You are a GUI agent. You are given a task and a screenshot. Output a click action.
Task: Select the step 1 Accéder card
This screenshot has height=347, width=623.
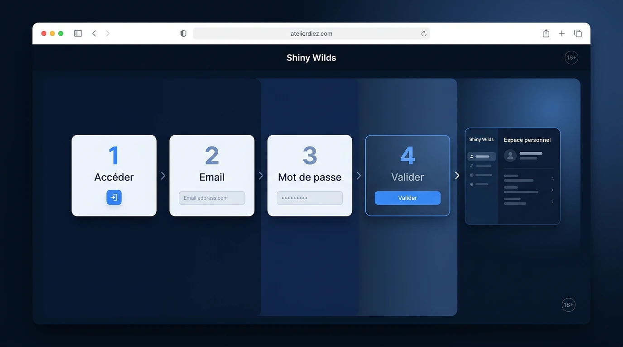tap(114, 176)
